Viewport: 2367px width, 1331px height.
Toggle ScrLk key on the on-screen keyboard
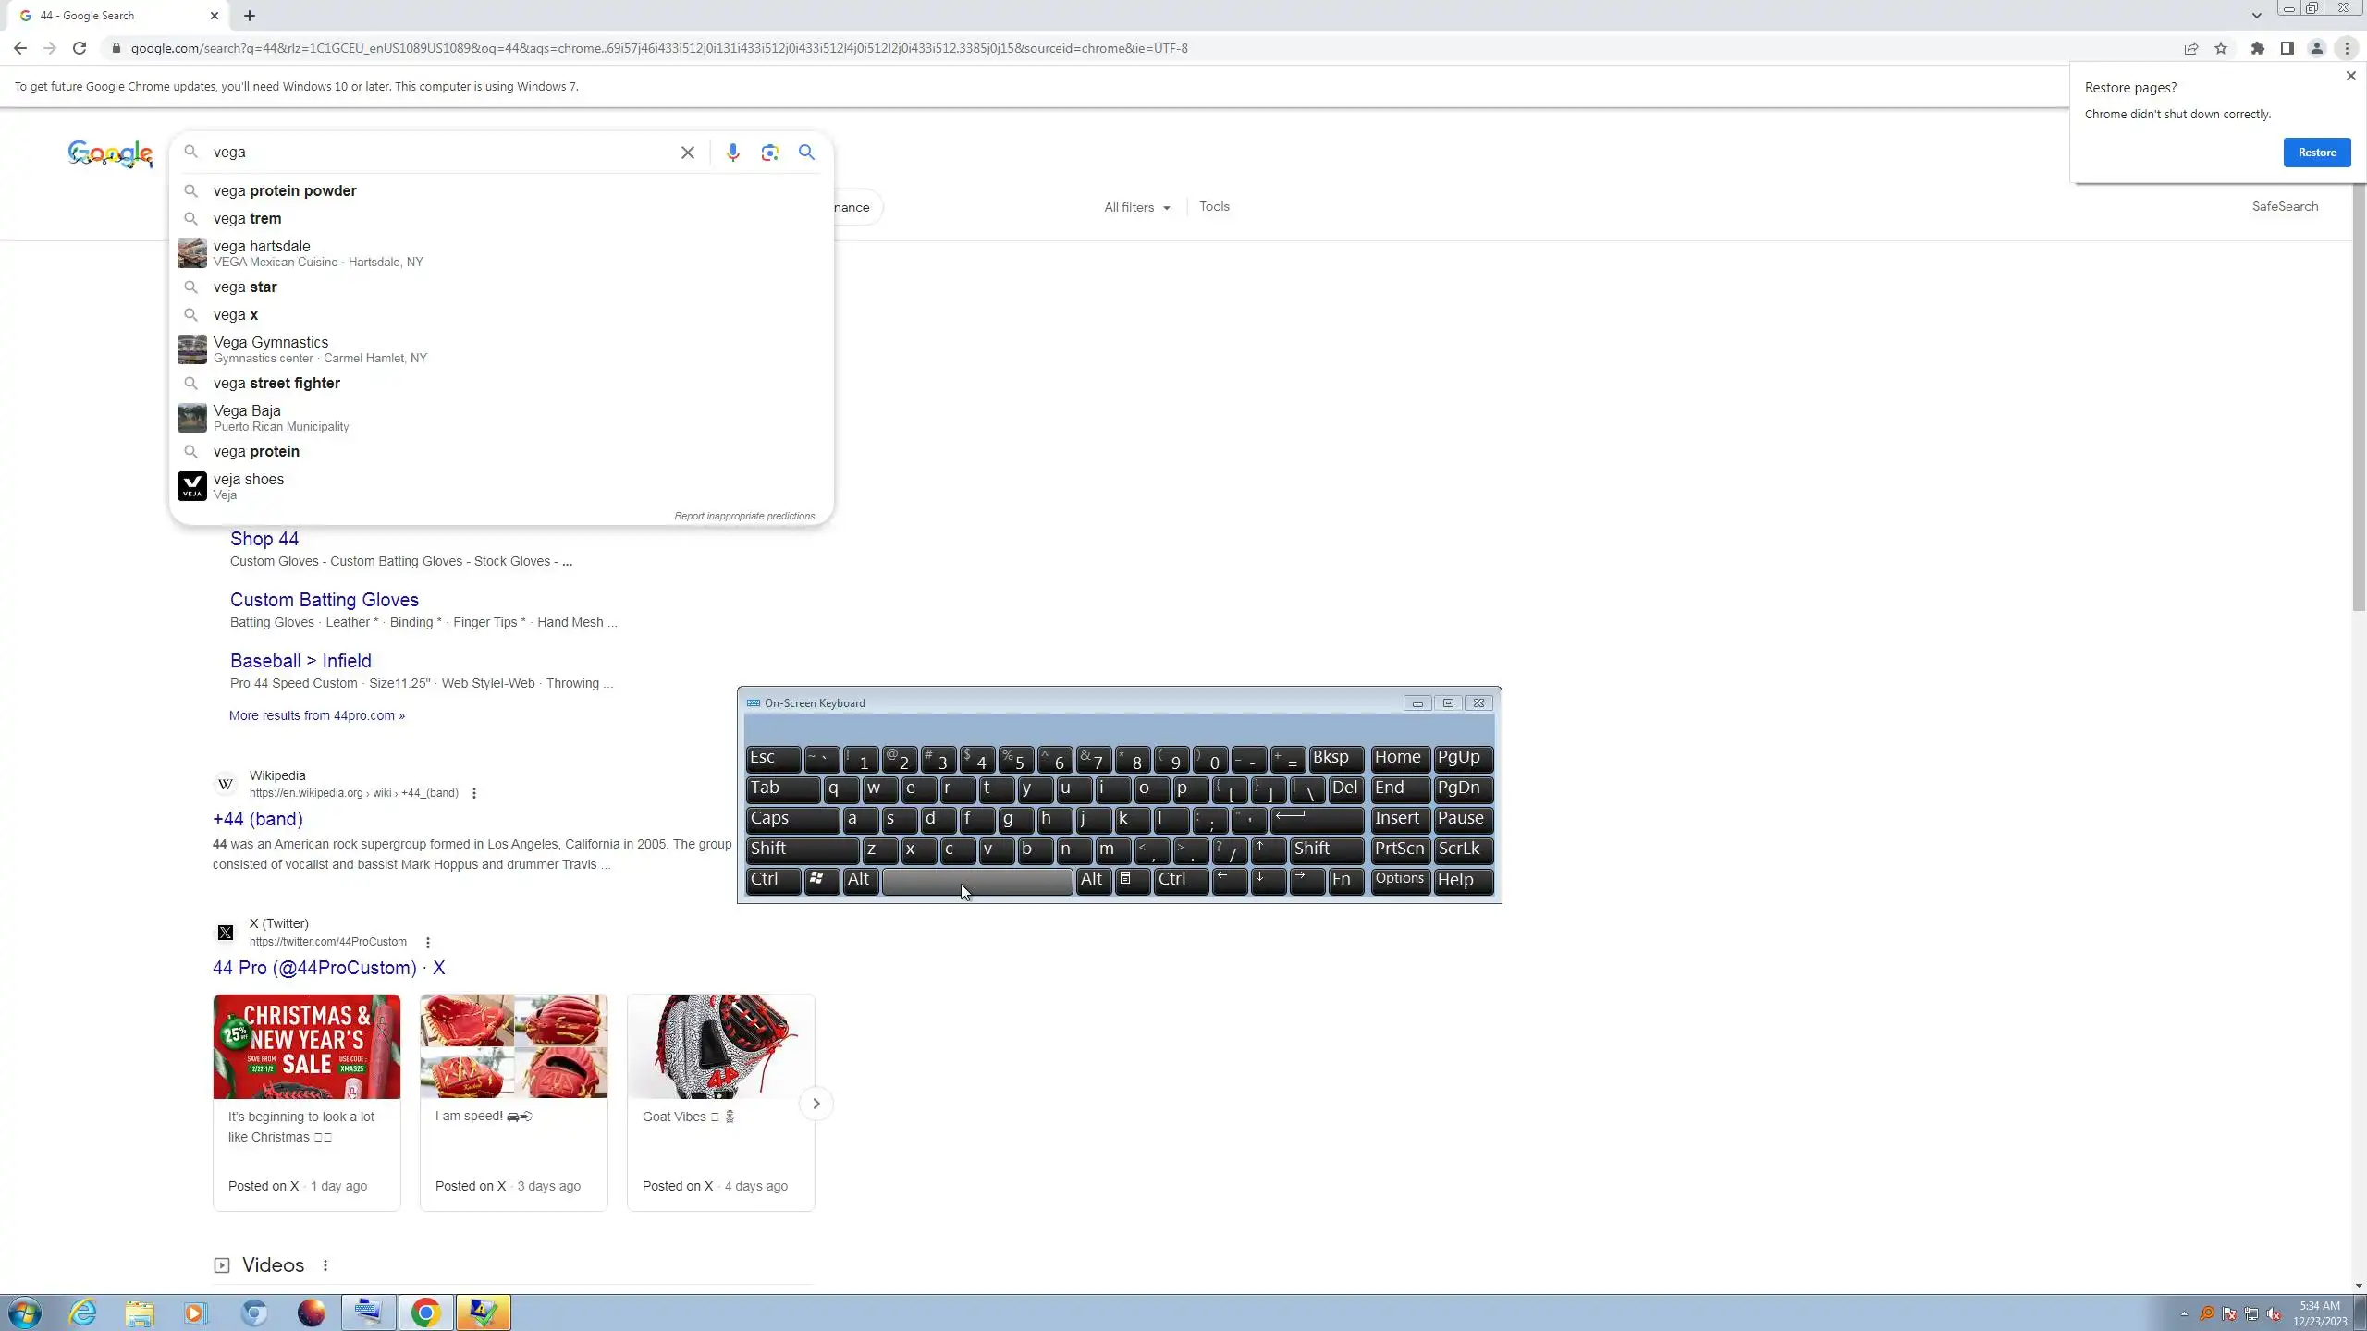click(x=1462, y=849)
